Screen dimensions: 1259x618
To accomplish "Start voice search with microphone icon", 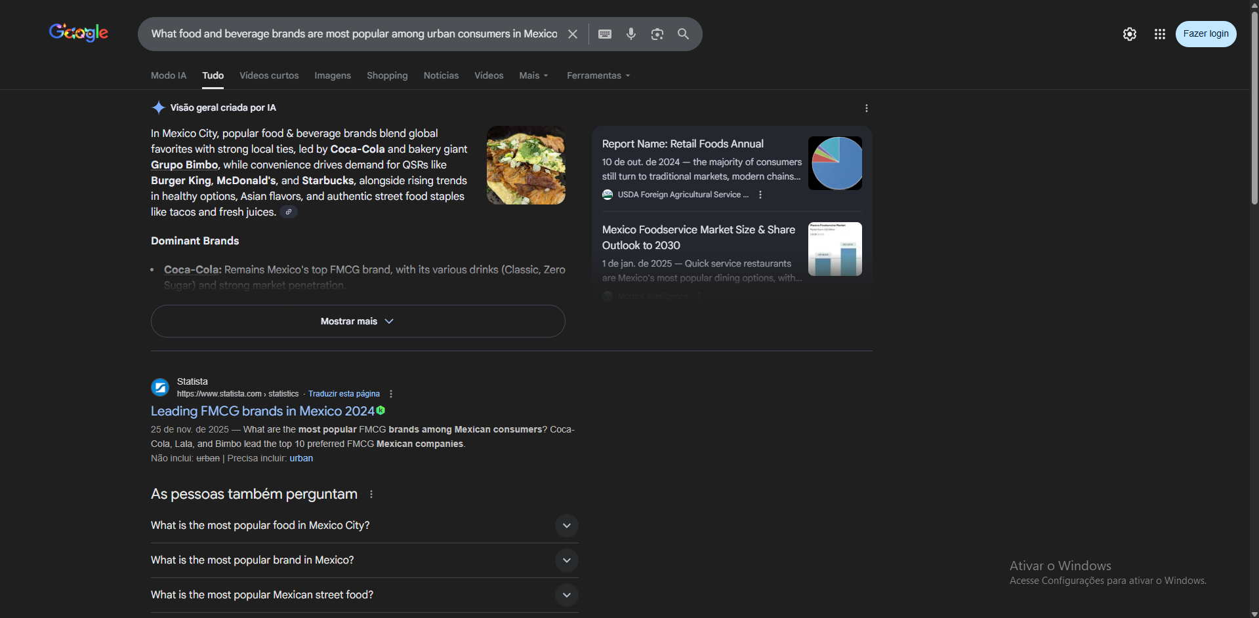I will click(x=630, y=34).
